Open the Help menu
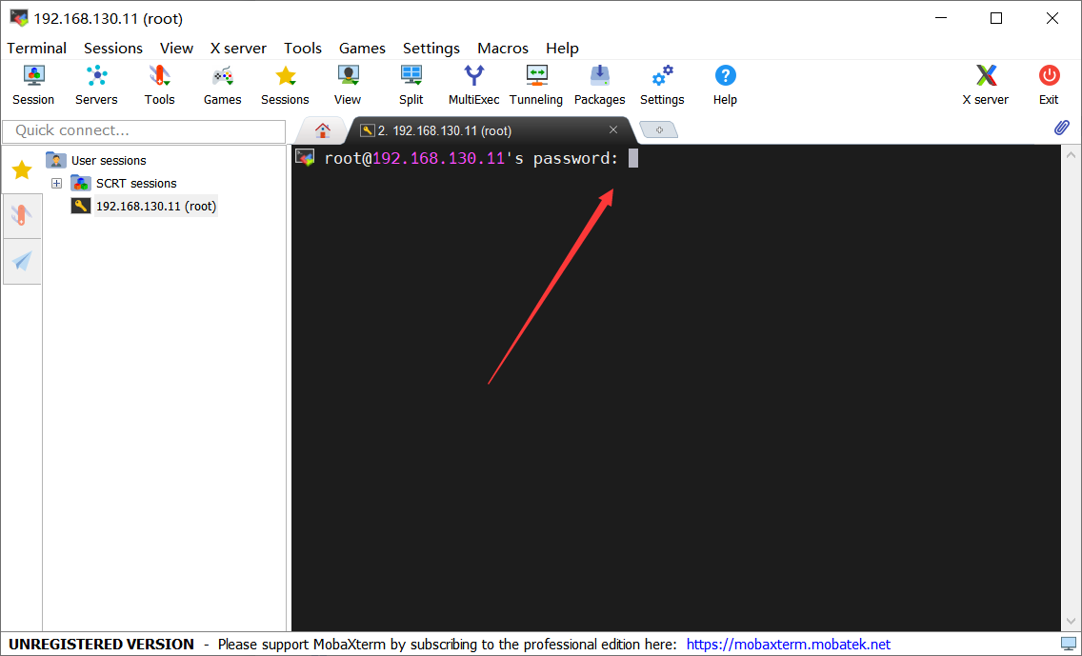This screenshot has height=656, width=1082. [562, 49]
